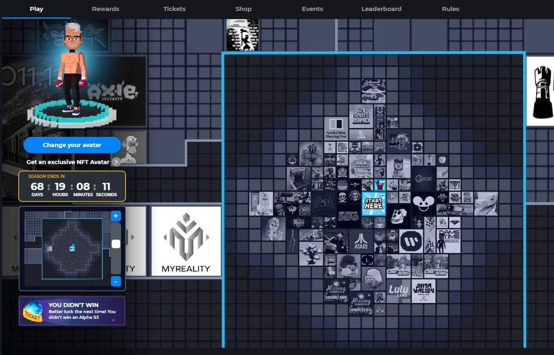Screen dimensions: 554x355
Task: Open Missing Parts Chapter 1 tile
Action: point(361,303)
